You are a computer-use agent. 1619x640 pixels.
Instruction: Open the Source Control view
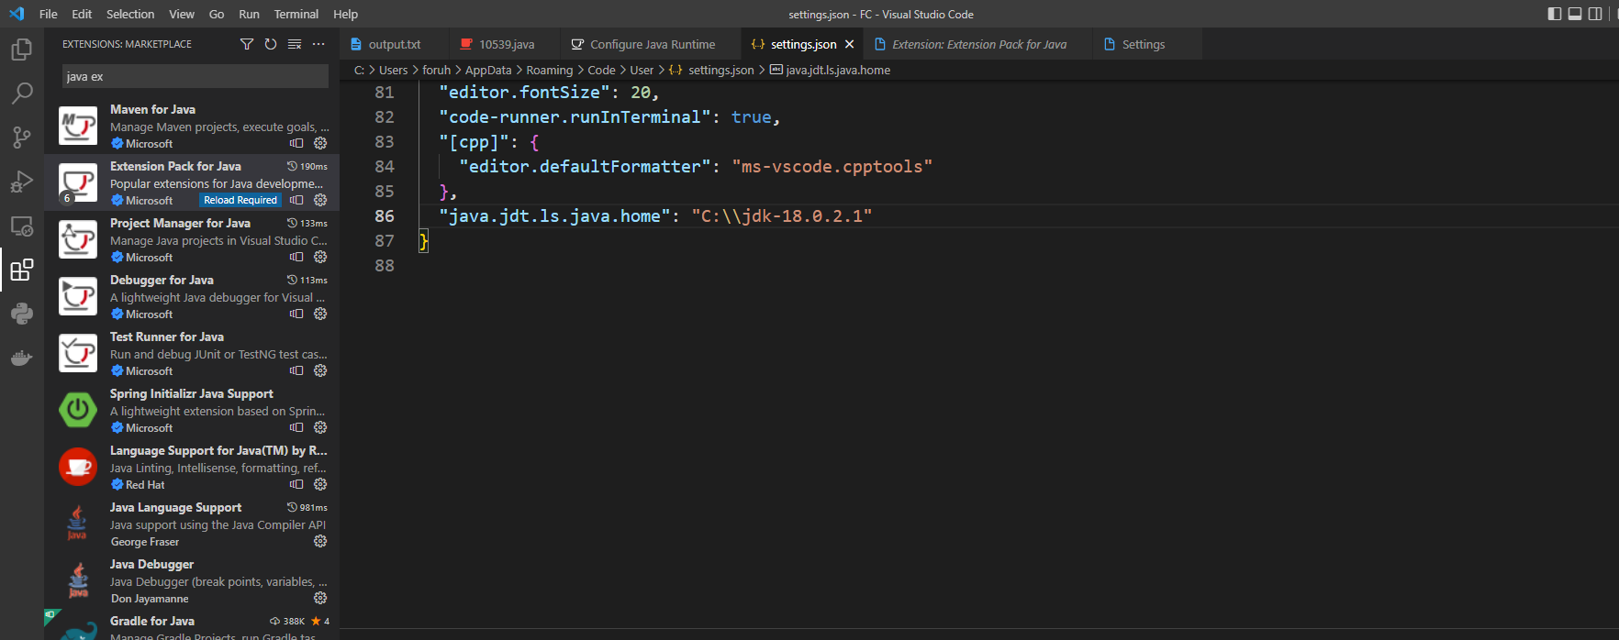[x=21, y=138]
